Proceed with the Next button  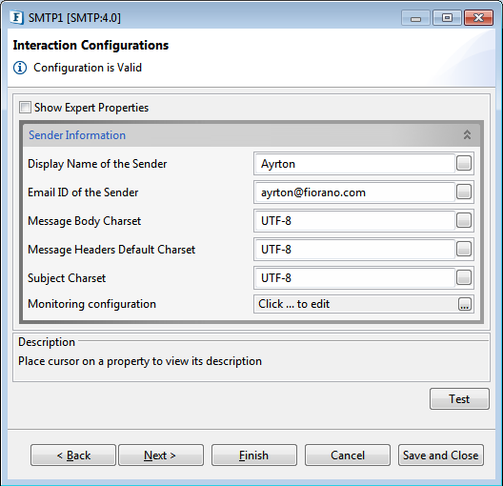pos(161,455)
